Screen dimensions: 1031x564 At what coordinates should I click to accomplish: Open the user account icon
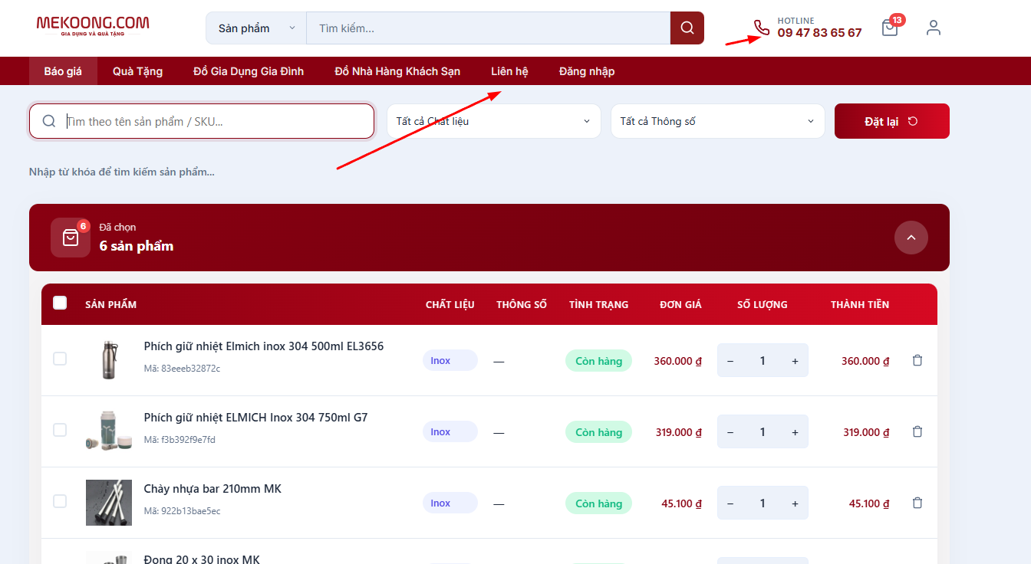point(933,28)
